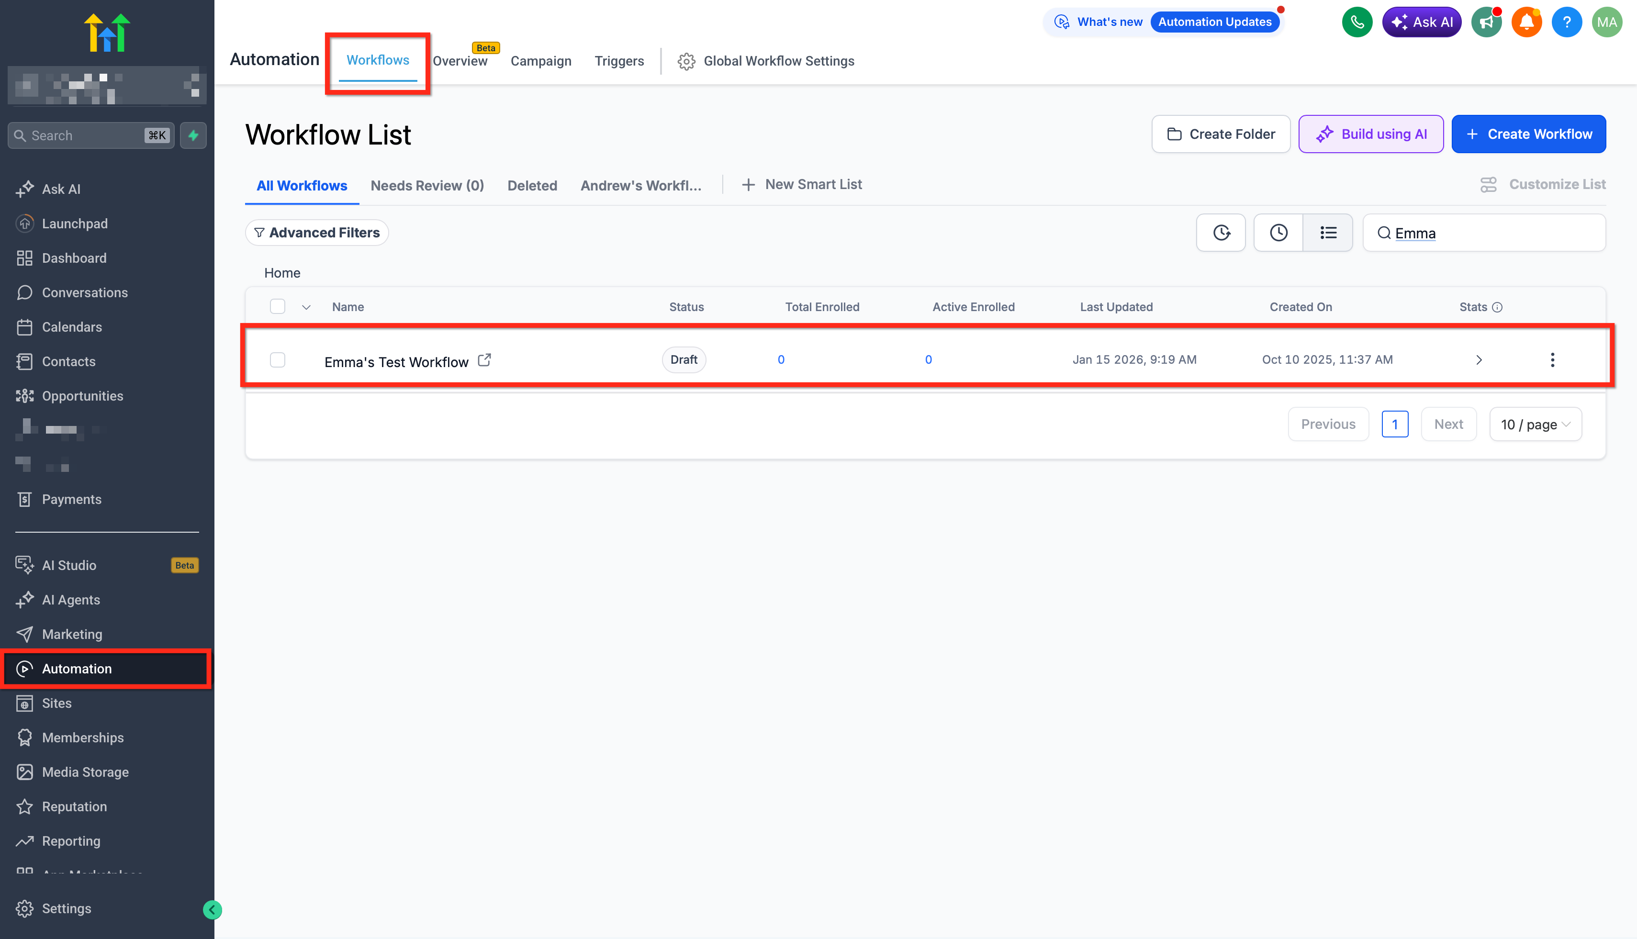This screenshot has height=939, width=1637.
Task: Open the orange notifications bell
Action: [1526, 22]
